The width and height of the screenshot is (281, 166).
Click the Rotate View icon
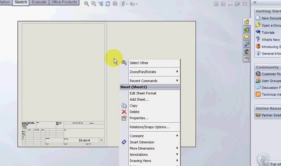coord(108,4)
